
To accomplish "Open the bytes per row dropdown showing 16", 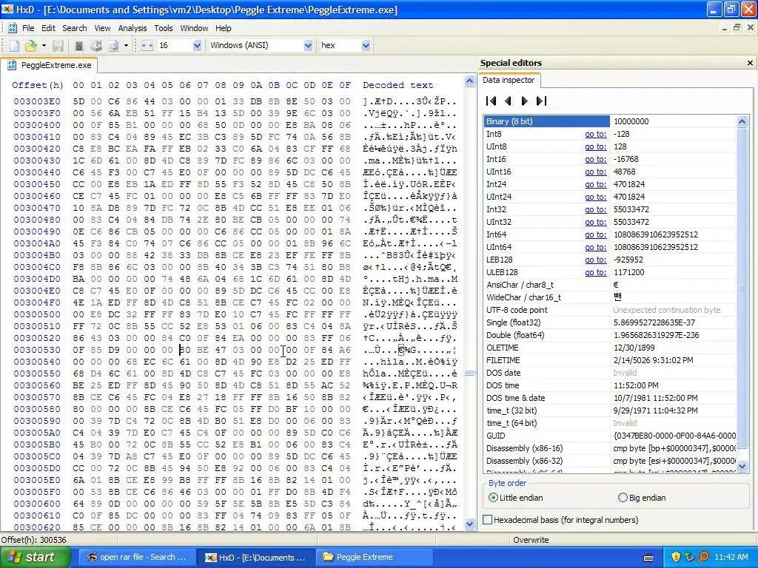I will (x=197, y=45).
